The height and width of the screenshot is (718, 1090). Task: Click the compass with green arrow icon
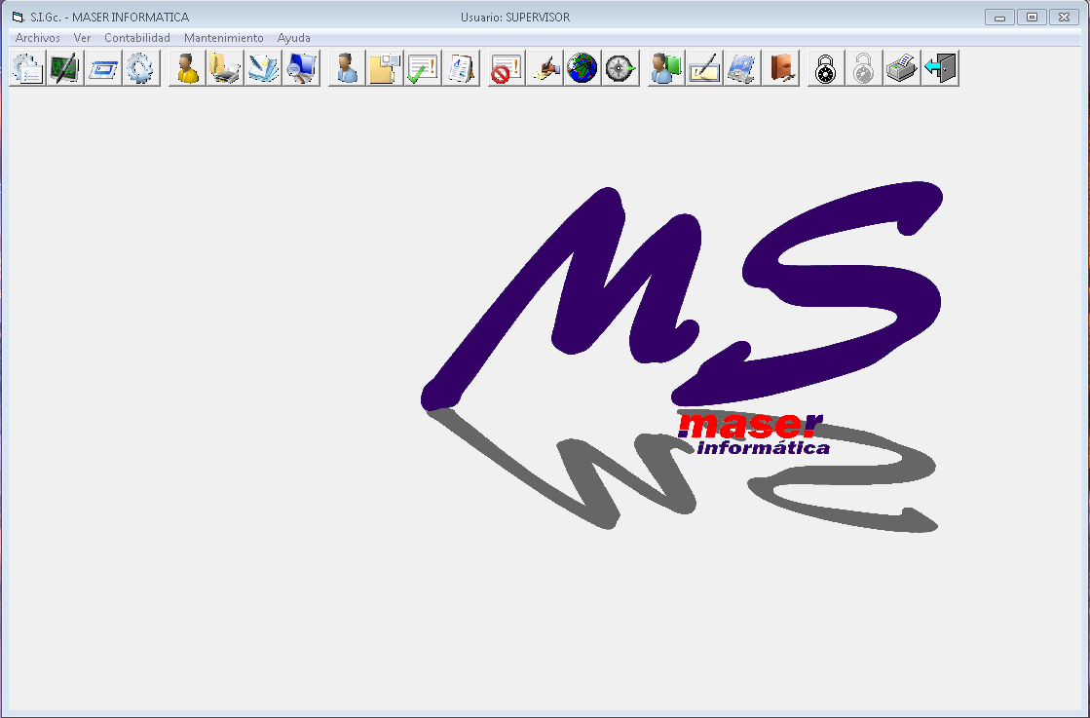620,68
